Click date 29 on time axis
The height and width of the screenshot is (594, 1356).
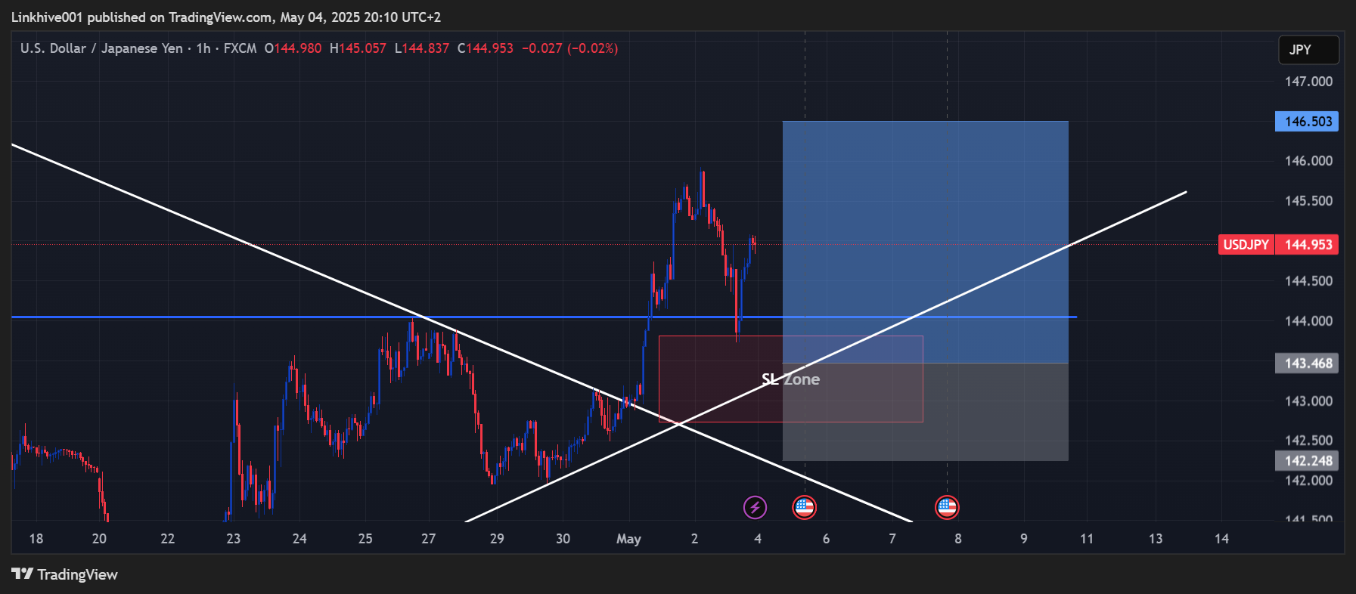(497, 539)
